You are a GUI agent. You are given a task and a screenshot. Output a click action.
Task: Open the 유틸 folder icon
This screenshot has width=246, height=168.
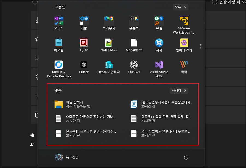click(x=159, y=23)
